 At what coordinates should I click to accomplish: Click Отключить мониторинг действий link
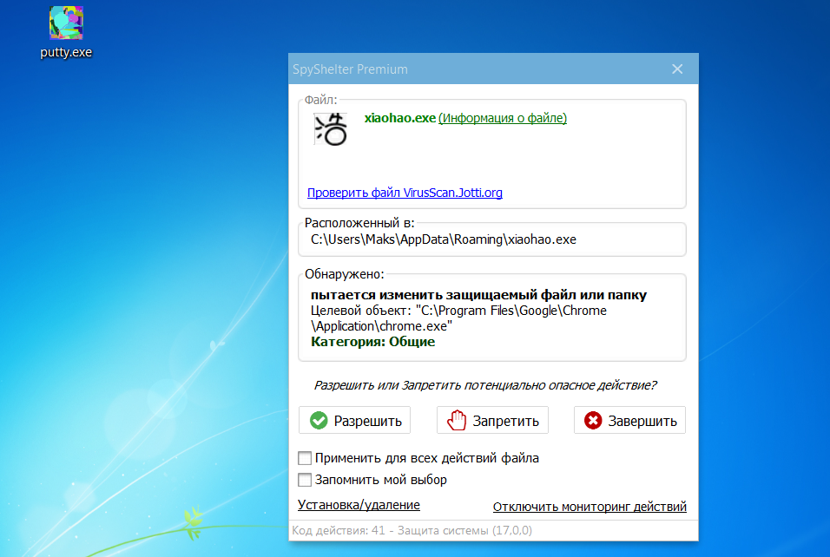pos(590,507)
